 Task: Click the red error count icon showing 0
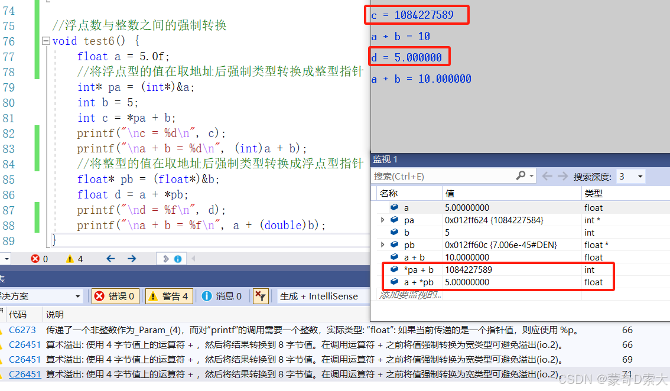click(x=35, y=259)
